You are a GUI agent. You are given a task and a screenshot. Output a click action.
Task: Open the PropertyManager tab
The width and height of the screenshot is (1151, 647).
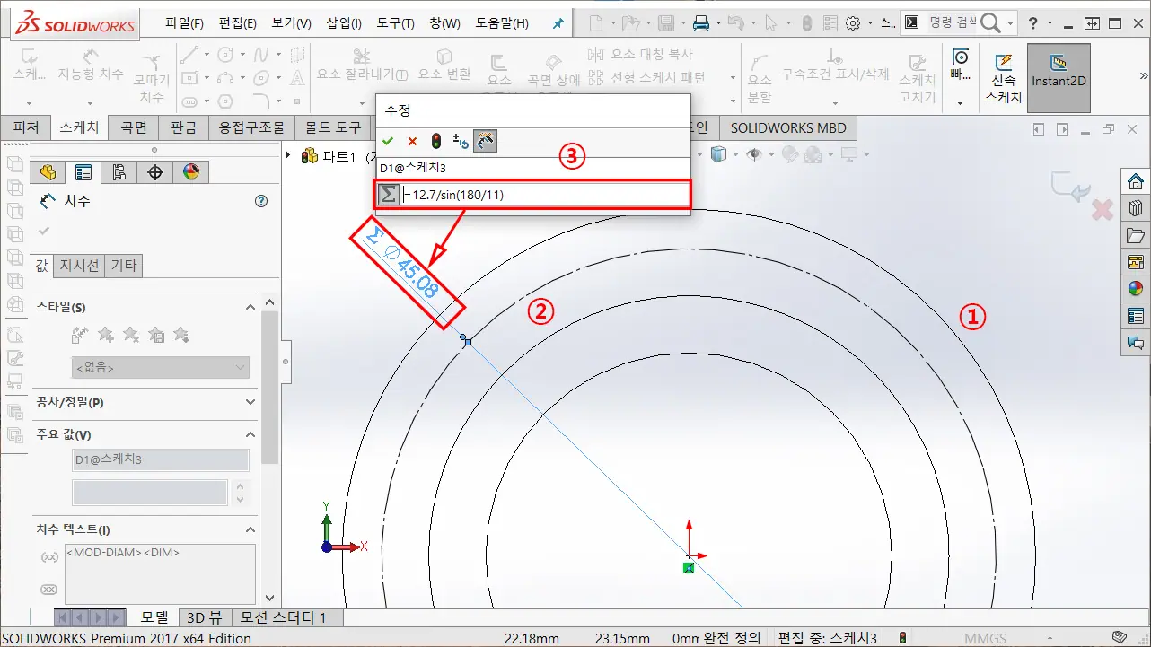click(83, 172)
